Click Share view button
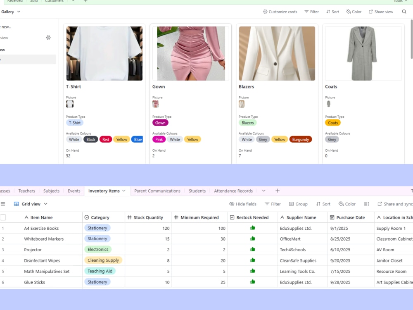This screenshot has height=310, width=413. (381, 12)
